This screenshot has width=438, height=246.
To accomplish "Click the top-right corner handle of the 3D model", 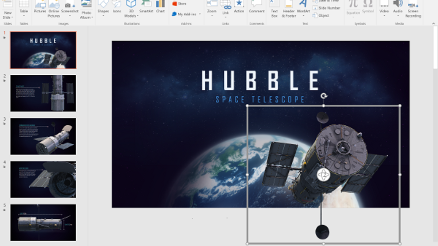I will [x=400, y=106].
